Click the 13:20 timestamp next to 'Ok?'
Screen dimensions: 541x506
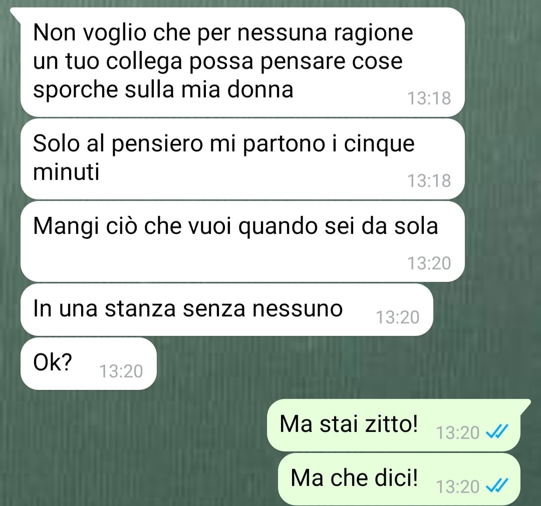[121, 371]
